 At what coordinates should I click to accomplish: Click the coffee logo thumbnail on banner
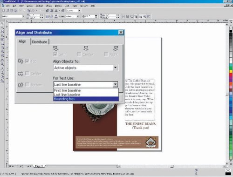click(150, 142)
